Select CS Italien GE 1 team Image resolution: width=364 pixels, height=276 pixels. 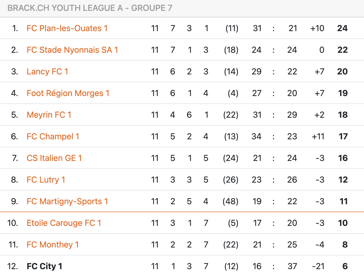[x=54, y=158]
